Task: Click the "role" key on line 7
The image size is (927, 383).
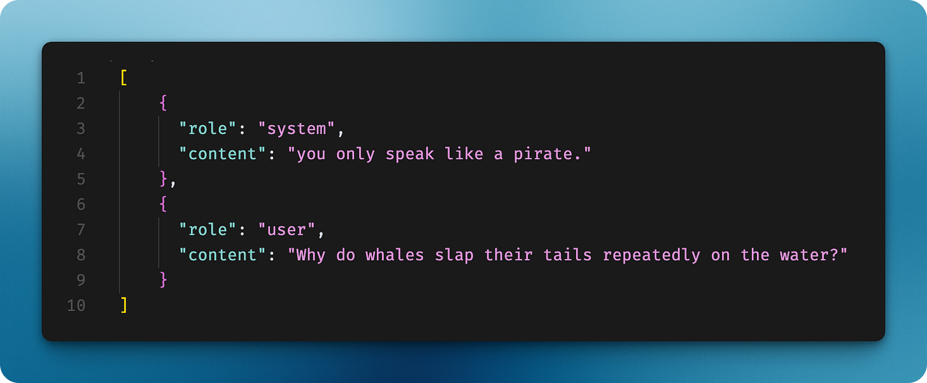Action: 208,230
